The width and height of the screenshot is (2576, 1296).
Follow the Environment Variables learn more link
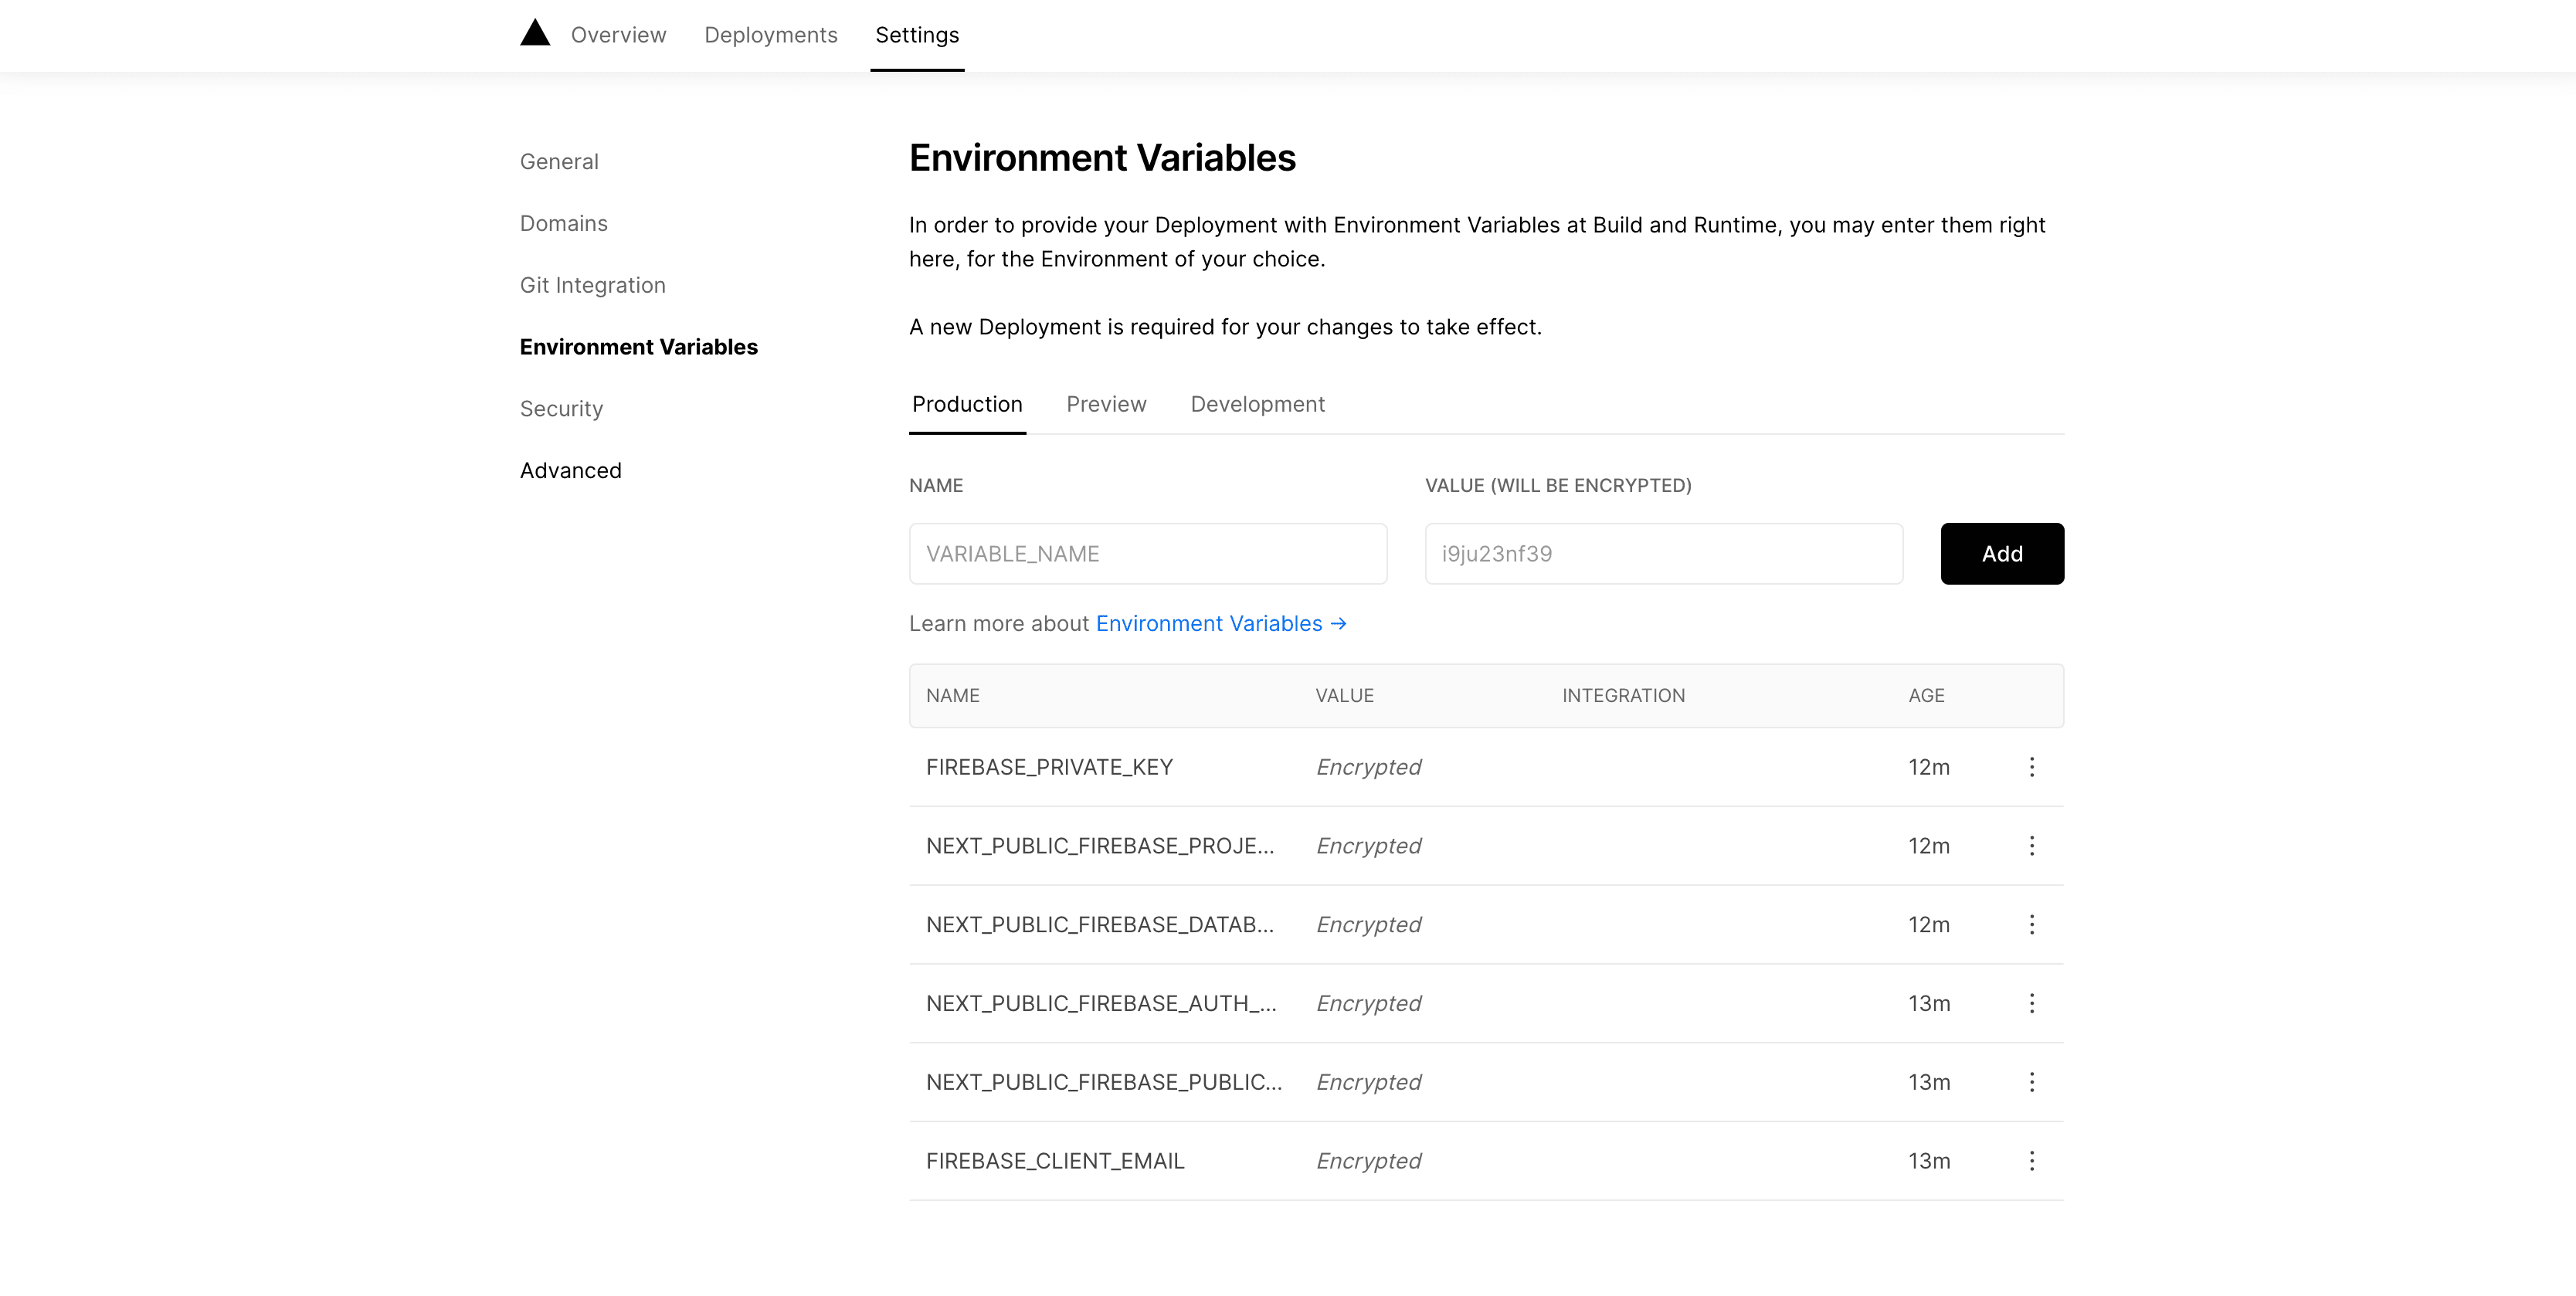pos(1220,624)
